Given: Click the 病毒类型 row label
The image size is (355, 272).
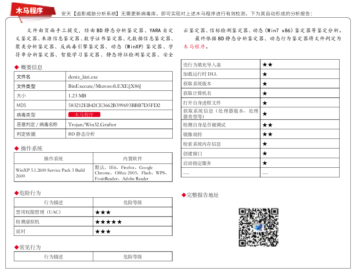Looking at the screenshot, I should coord(26,115).
